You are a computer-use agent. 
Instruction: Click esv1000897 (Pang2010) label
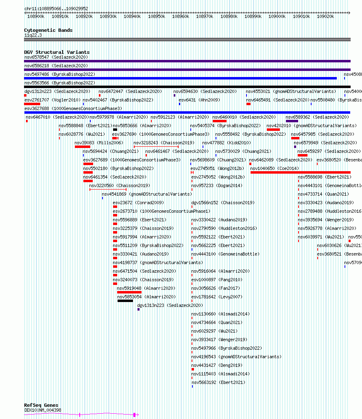217,280
